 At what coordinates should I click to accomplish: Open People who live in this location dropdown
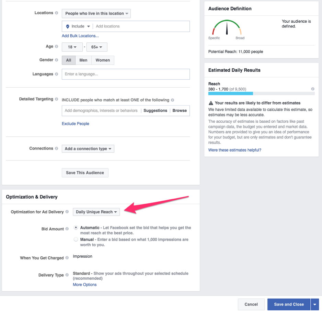coord(96,13)
